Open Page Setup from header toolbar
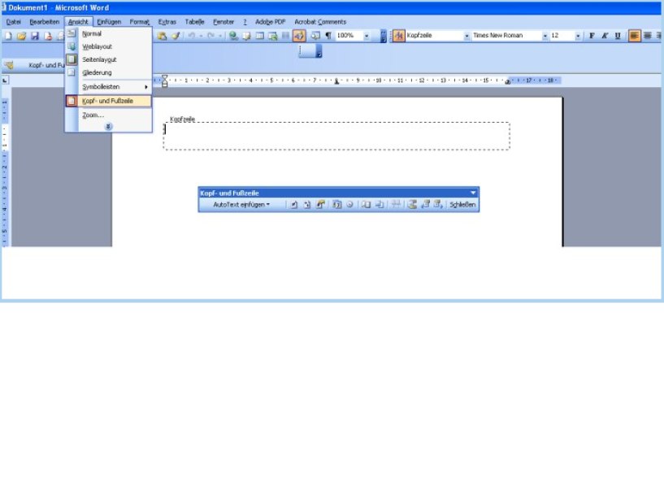664x492 pixels. (366, 205)
